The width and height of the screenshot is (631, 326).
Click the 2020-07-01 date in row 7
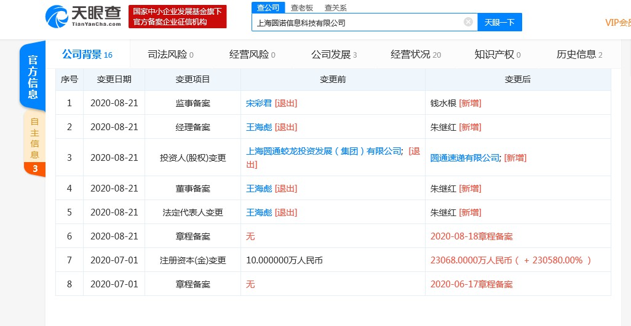pyautogui.click(x=114, y=260)
